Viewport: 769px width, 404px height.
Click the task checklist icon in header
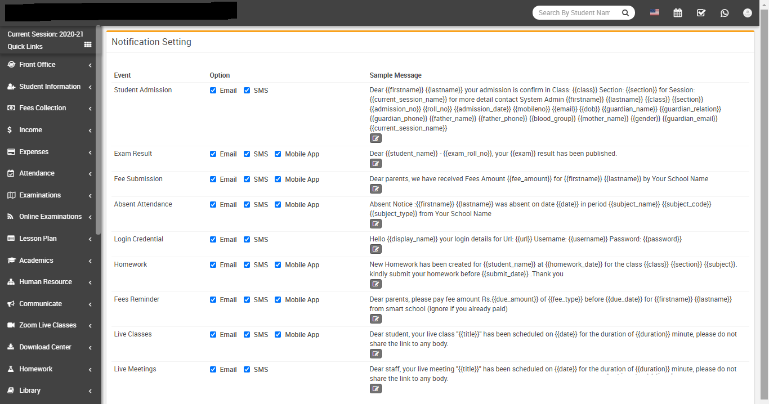coord(701,13)
